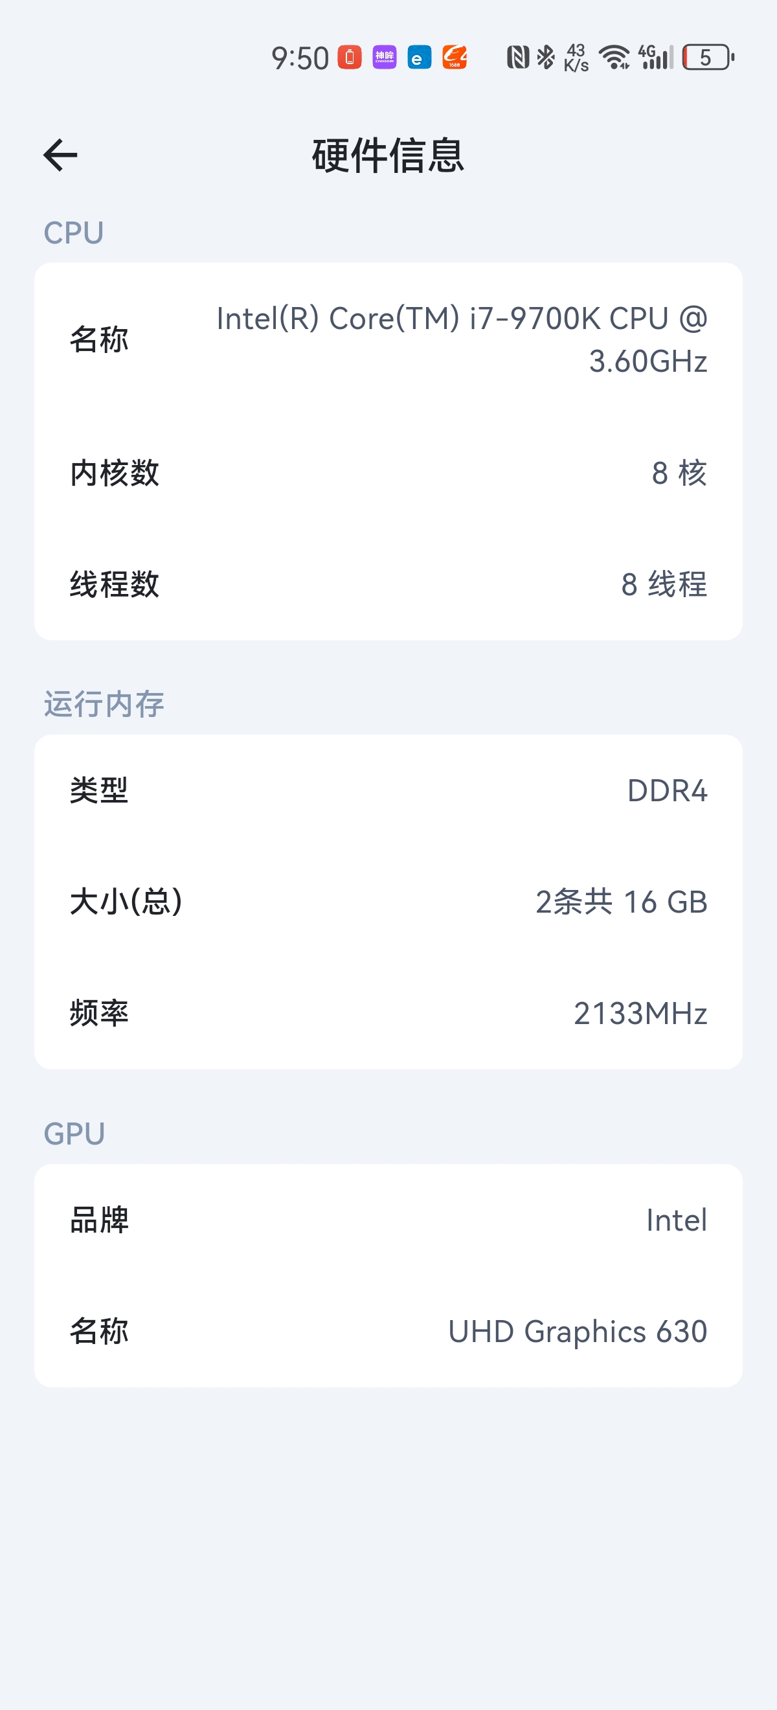Image resolution: width=777 pixels, height=1710 pixels.
Task: Select the CPU name row with i7-9700K
Action: 388,340
